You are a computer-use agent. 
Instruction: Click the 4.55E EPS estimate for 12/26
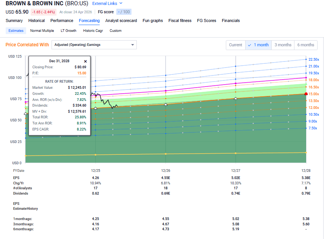[166, 178]
